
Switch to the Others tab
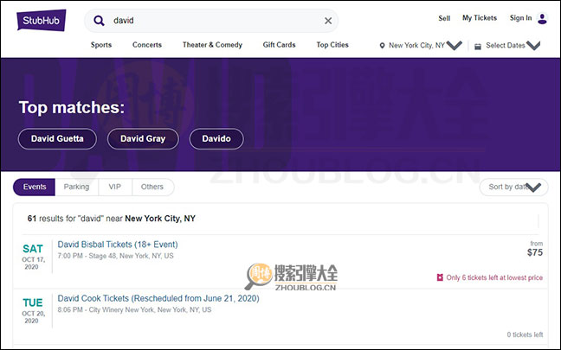coord(152,187)
